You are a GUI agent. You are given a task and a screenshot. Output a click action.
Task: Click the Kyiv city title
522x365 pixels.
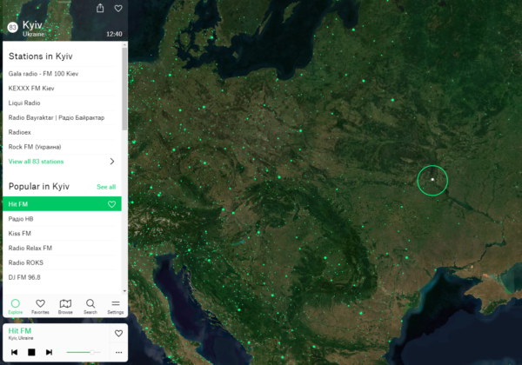[x=32, y=25]
